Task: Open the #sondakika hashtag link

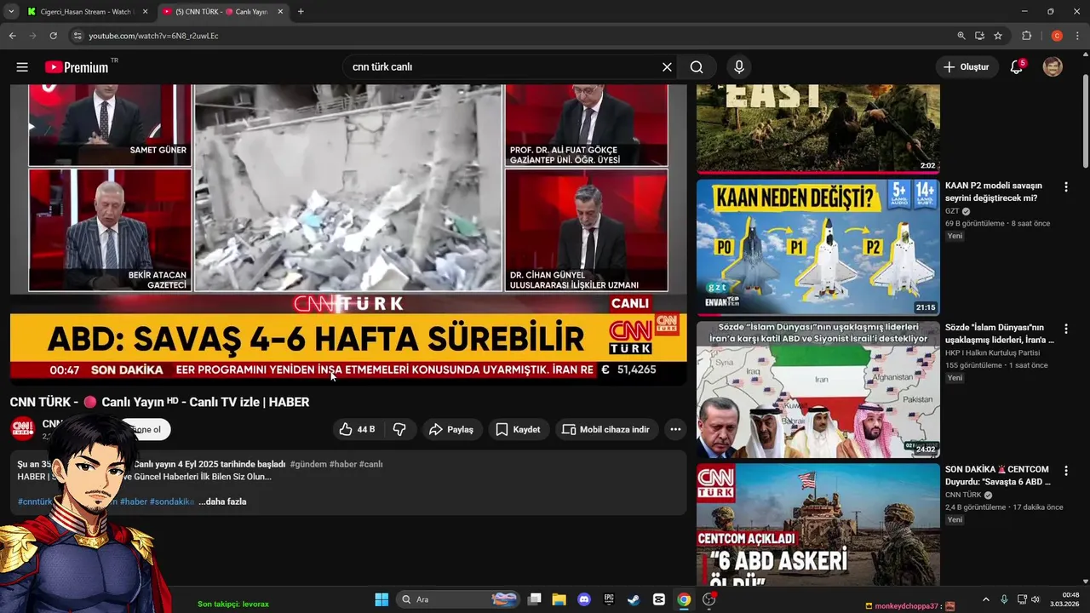Action: point(172,501)
